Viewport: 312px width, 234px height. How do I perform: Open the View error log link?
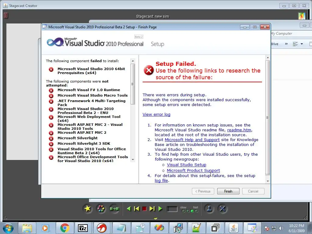[156, 115]
